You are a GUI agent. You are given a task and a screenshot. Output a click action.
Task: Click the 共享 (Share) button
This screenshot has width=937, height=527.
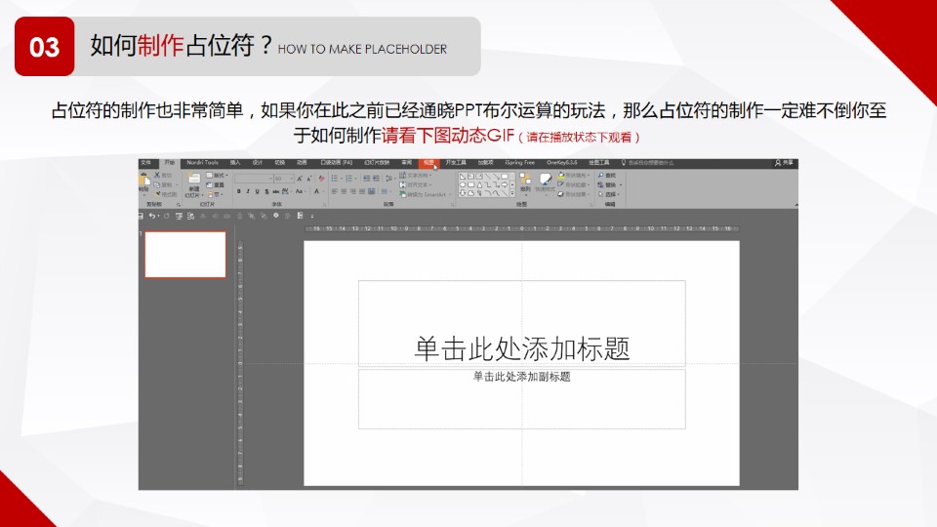pyautogui.click(x=784, y=162)
